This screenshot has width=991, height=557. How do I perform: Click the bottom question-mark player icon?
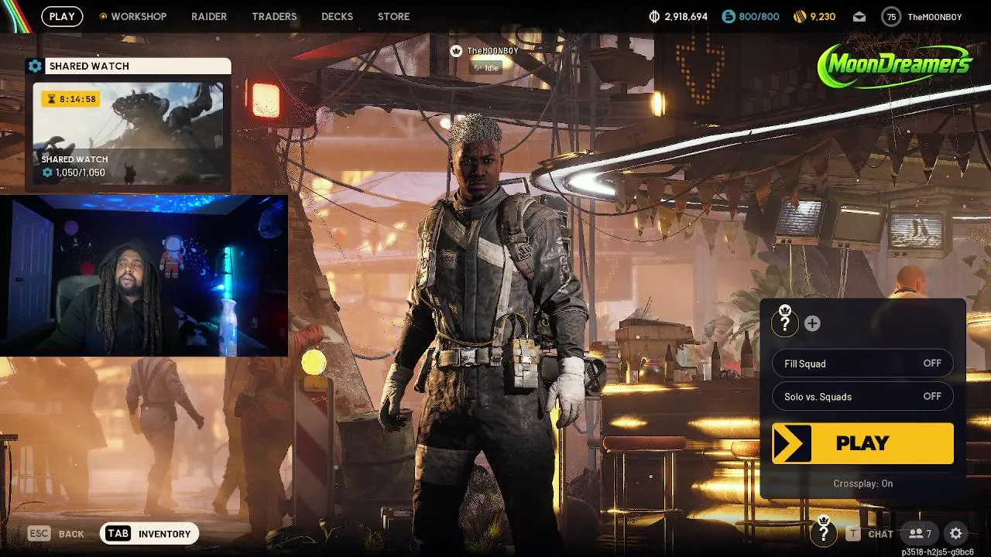pyautogui.click(x=824, y=532)
